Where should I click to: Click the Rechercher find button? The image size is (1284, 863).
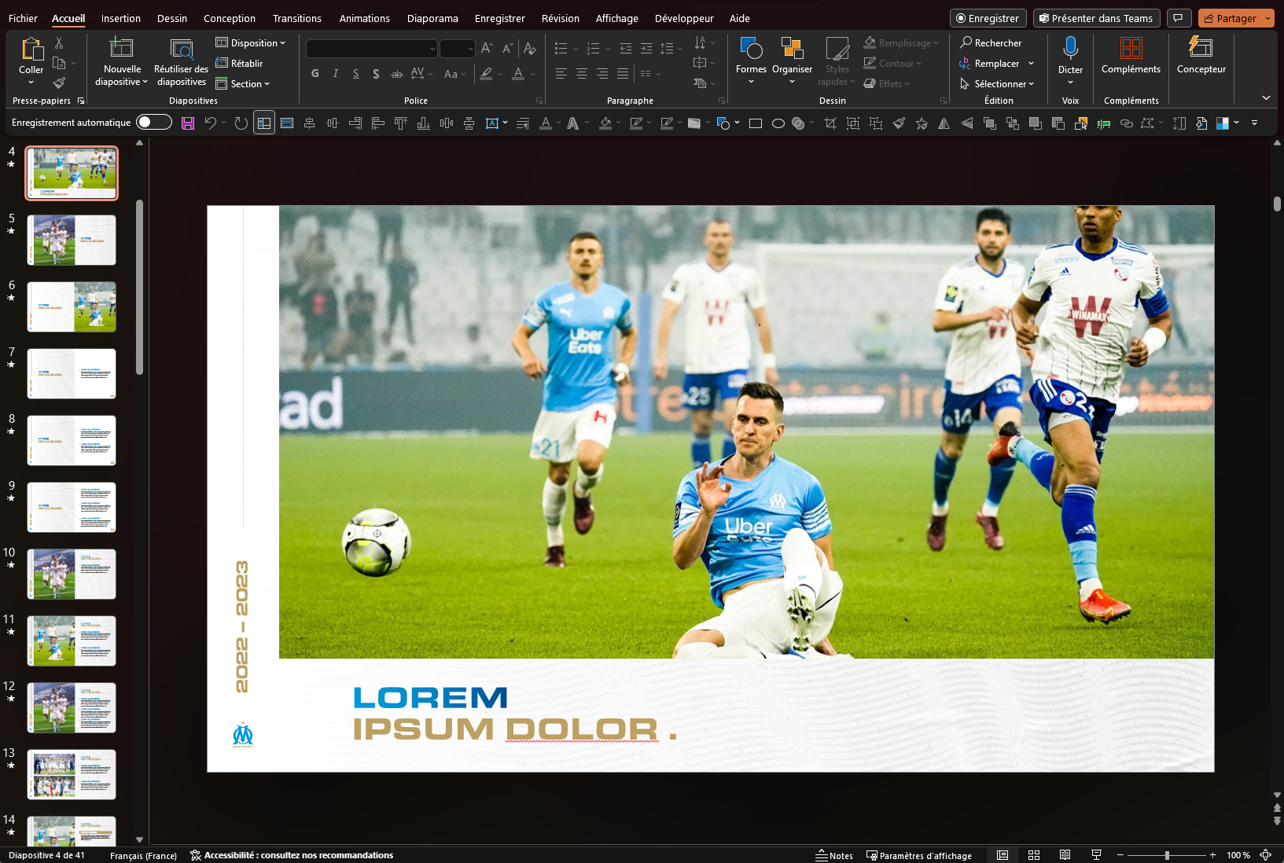991,42
